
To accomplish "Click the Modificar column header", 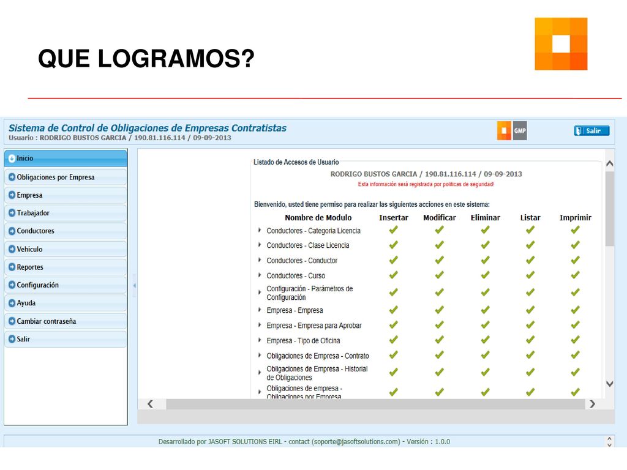I will pyautogui.click(x=440, y=217).
